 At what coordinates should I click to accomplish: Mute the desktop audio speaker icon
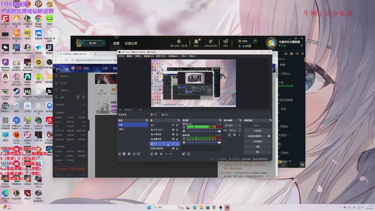(184, 143)
